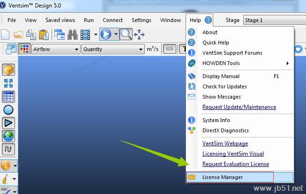
Task: Click Request Update/Maintenance link
Action: [x=239, y=107]
